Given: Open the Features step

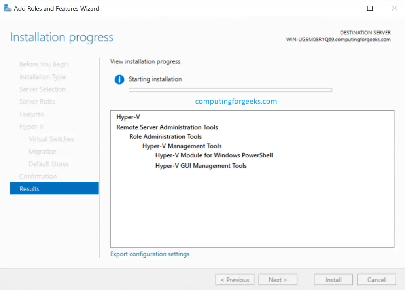Looking at the screenshot, I should point(32,114).
